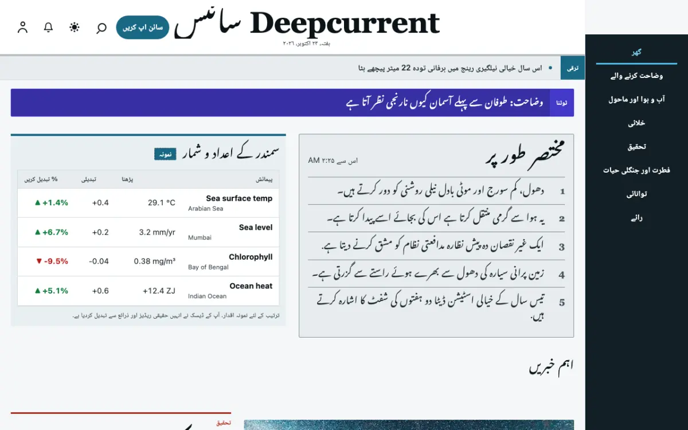Open the فطرت اور جنگلی حیات section
Screen dimensions: 688x430
tap(636, 170)
